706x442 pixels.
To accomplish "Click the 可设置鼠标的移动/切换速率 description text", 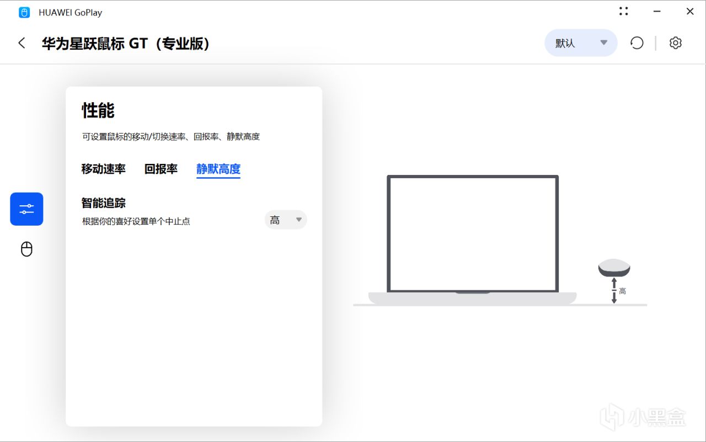I will (x=171, y=136).
